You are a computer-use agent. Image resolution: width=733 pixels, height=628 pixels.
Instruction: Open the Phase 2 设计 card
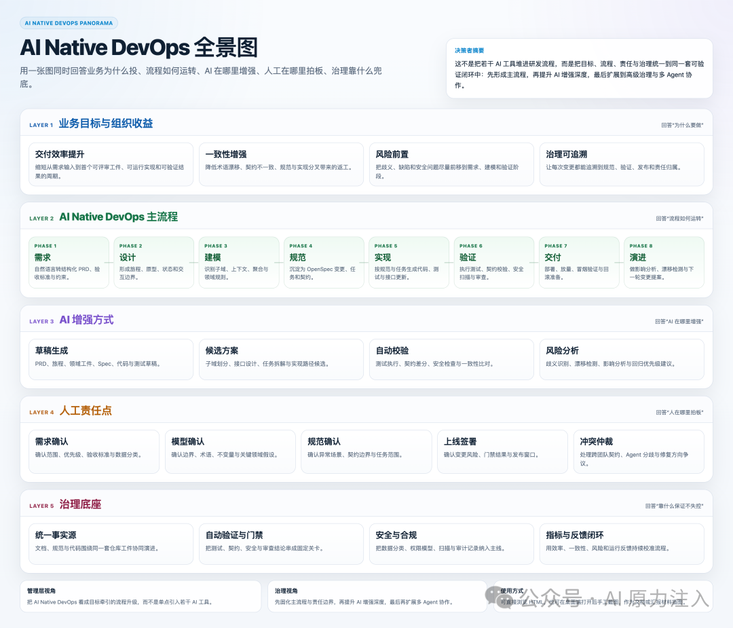(x=154, y=262)
